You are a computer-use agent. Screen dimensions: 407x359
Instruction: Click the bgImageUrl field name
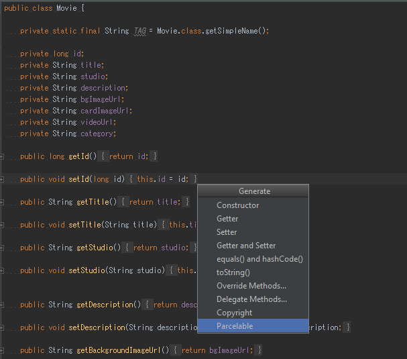coord(101,99)
